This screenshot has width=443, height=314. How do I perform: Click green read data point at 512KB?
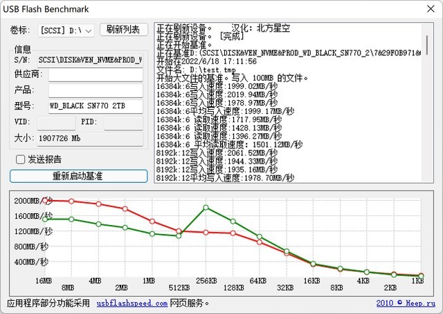click(x=179, y=236)
